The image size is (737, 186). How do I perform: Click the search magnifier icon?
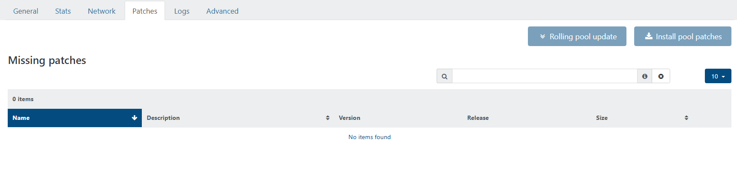[x=444, y=76]
